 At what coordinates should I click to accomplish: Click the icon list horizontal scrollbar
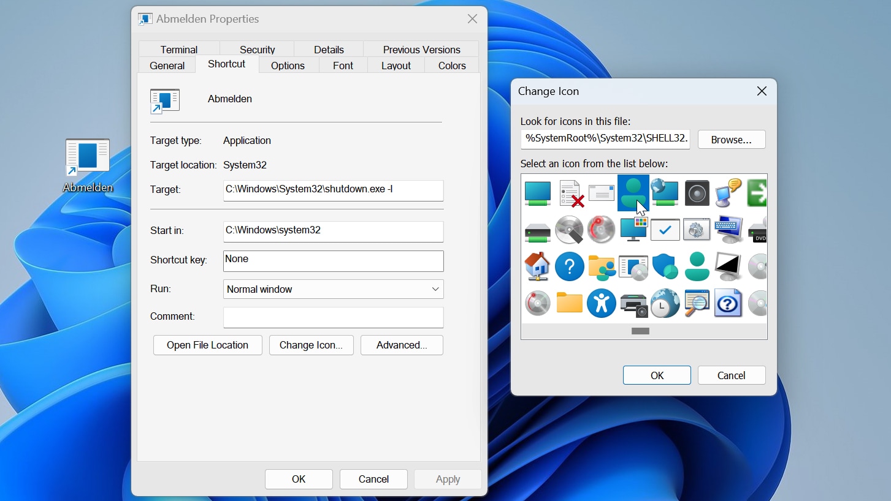640,331
